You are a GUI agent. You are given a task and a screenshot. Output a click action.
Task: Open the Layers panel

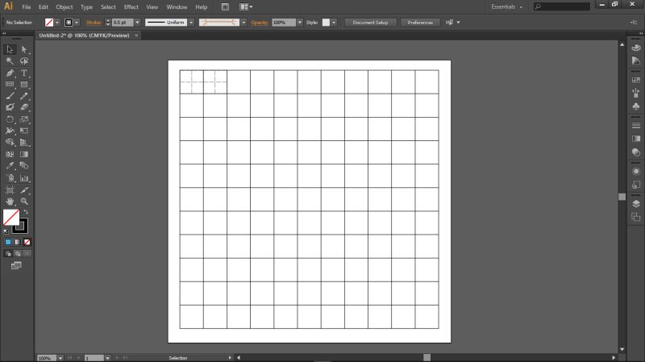(636, 204)
